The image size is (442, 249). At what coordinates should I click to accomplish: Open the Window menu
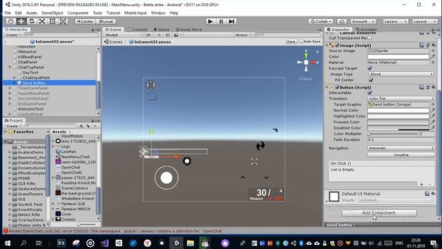pos(158,13)
